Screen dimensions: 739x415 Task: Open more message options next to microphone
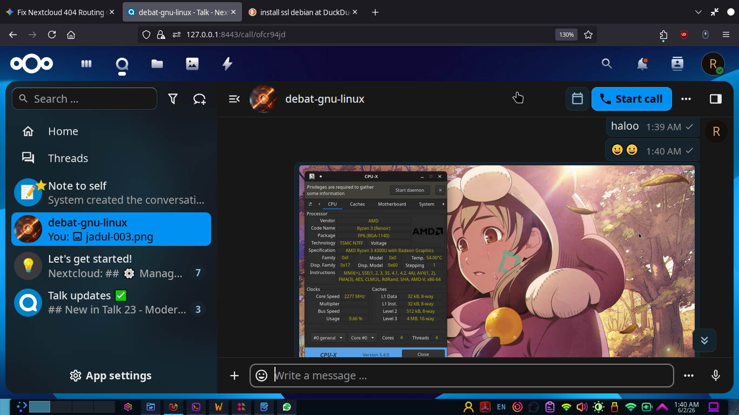[689, 376]
